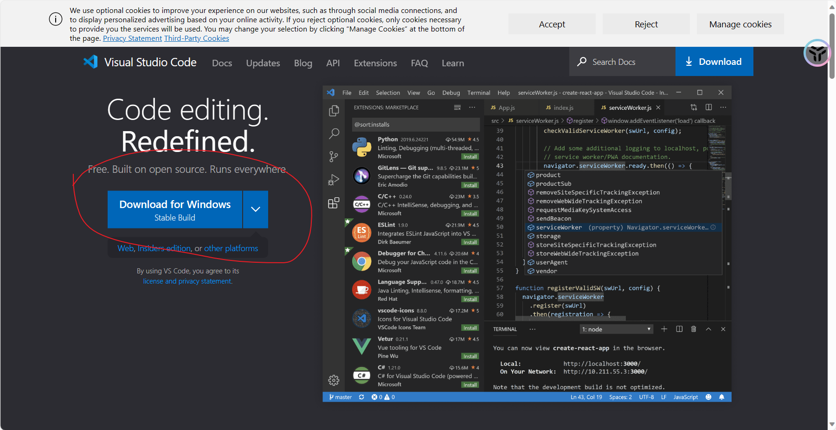Open Source Control icon in the activity bar
This screenshot has width=836, height=430.
pos(334,157)
